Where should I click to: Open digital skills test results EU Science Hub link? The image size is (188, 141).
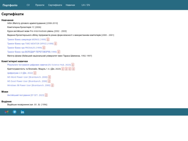click(39, 65)
